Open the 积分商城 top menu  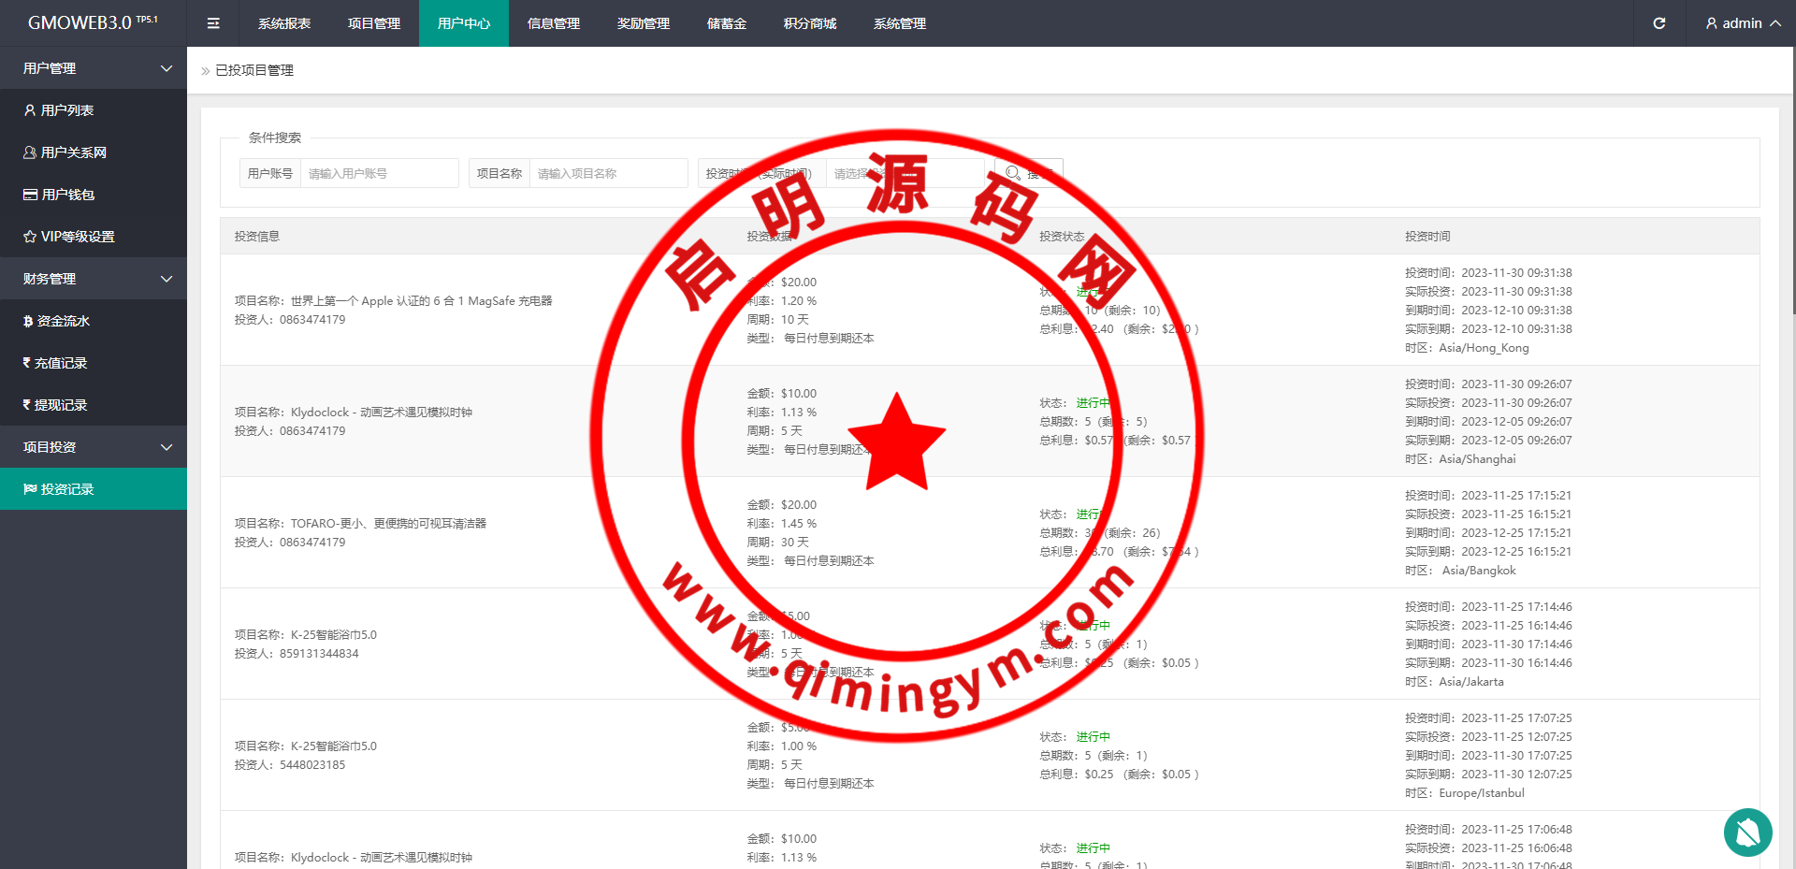[x=810, y=23]
